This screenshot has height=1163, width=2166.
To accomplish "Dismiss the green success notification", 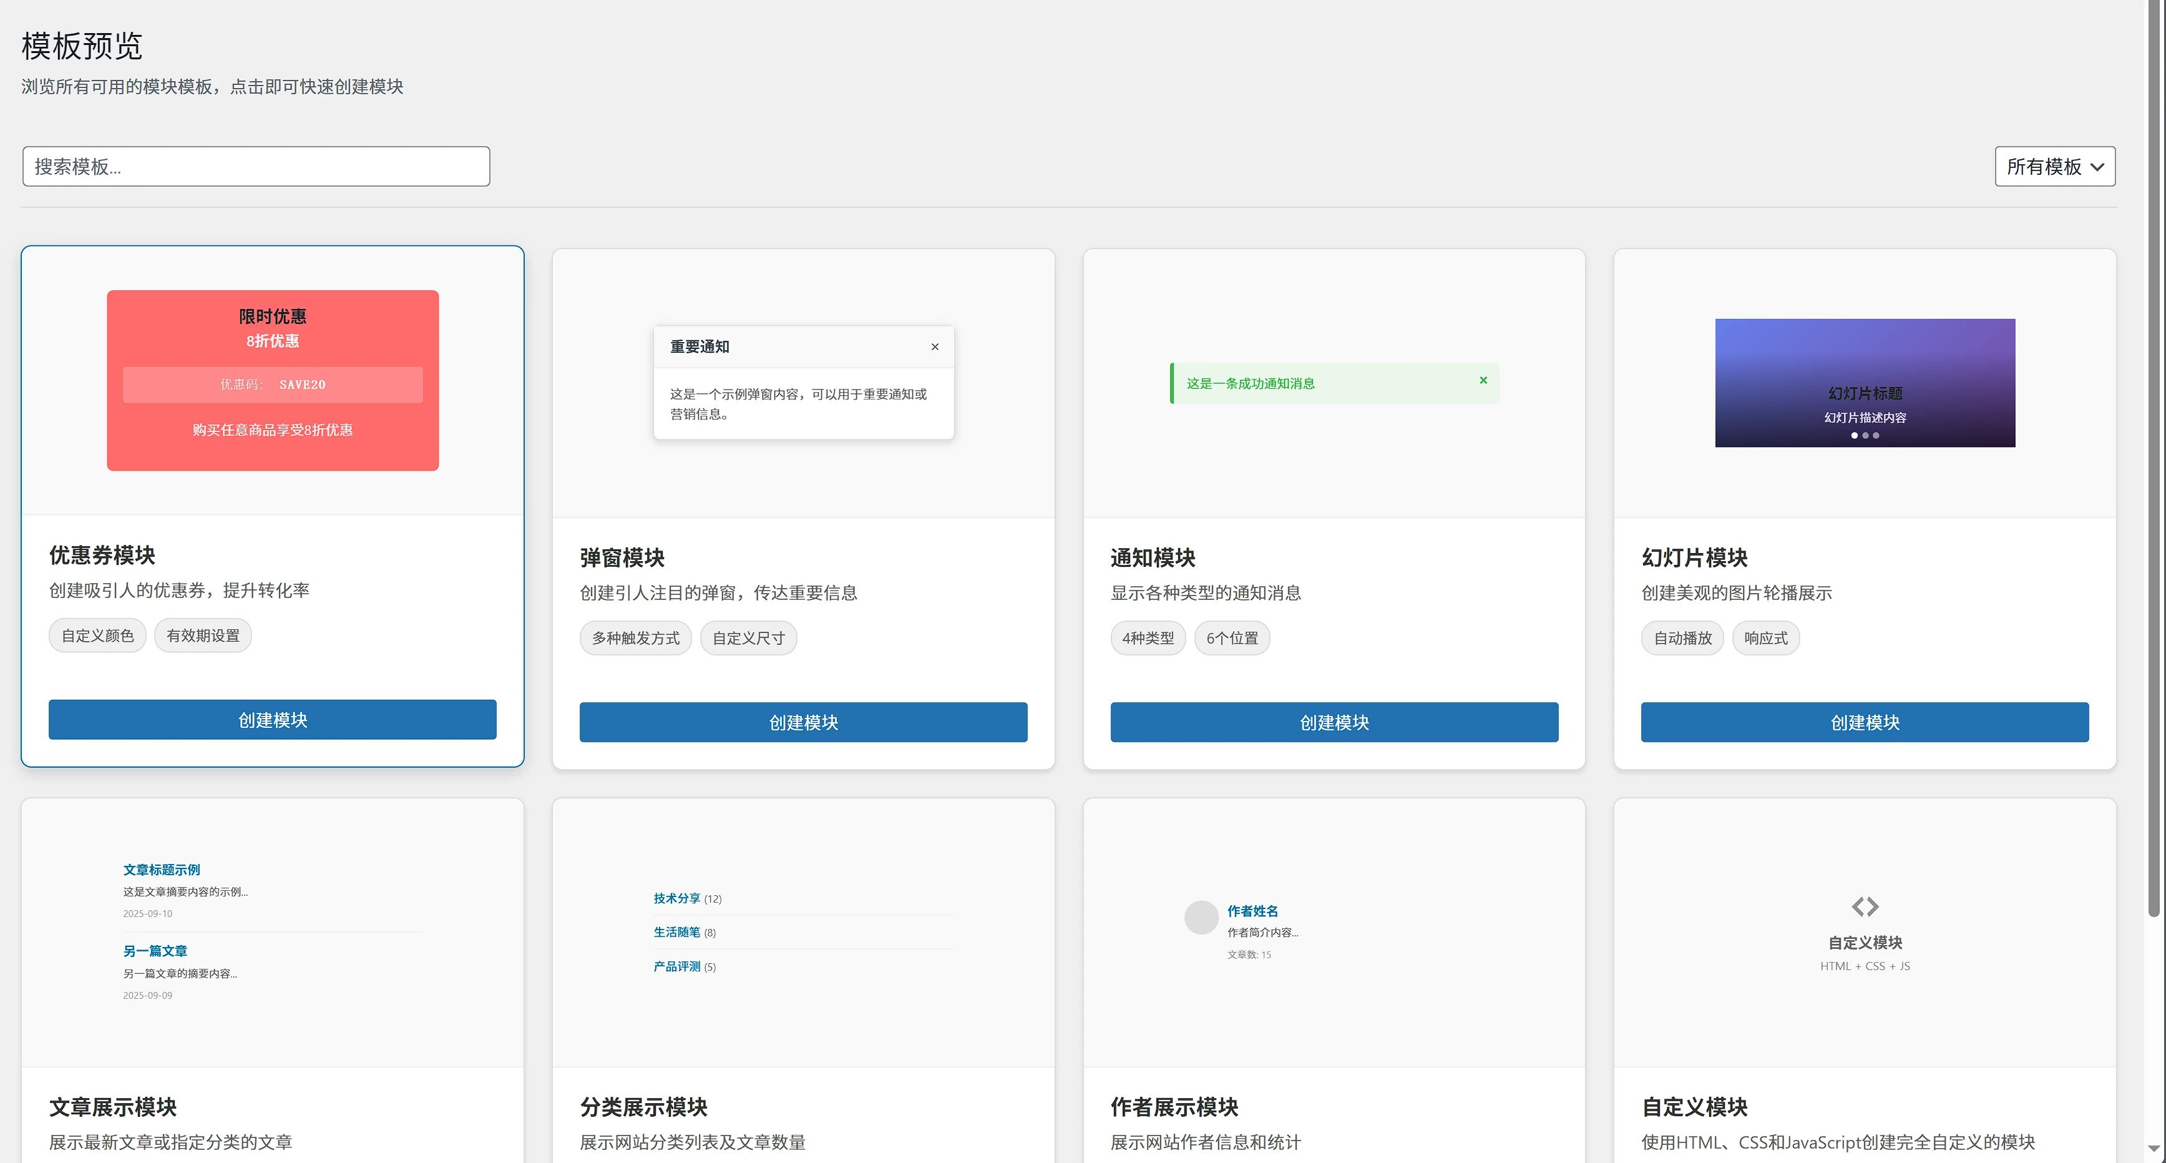I will (x=1483, y=380).
